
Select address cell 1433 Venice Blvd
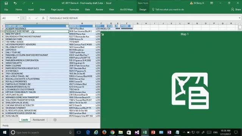click(x=82, y=47)
